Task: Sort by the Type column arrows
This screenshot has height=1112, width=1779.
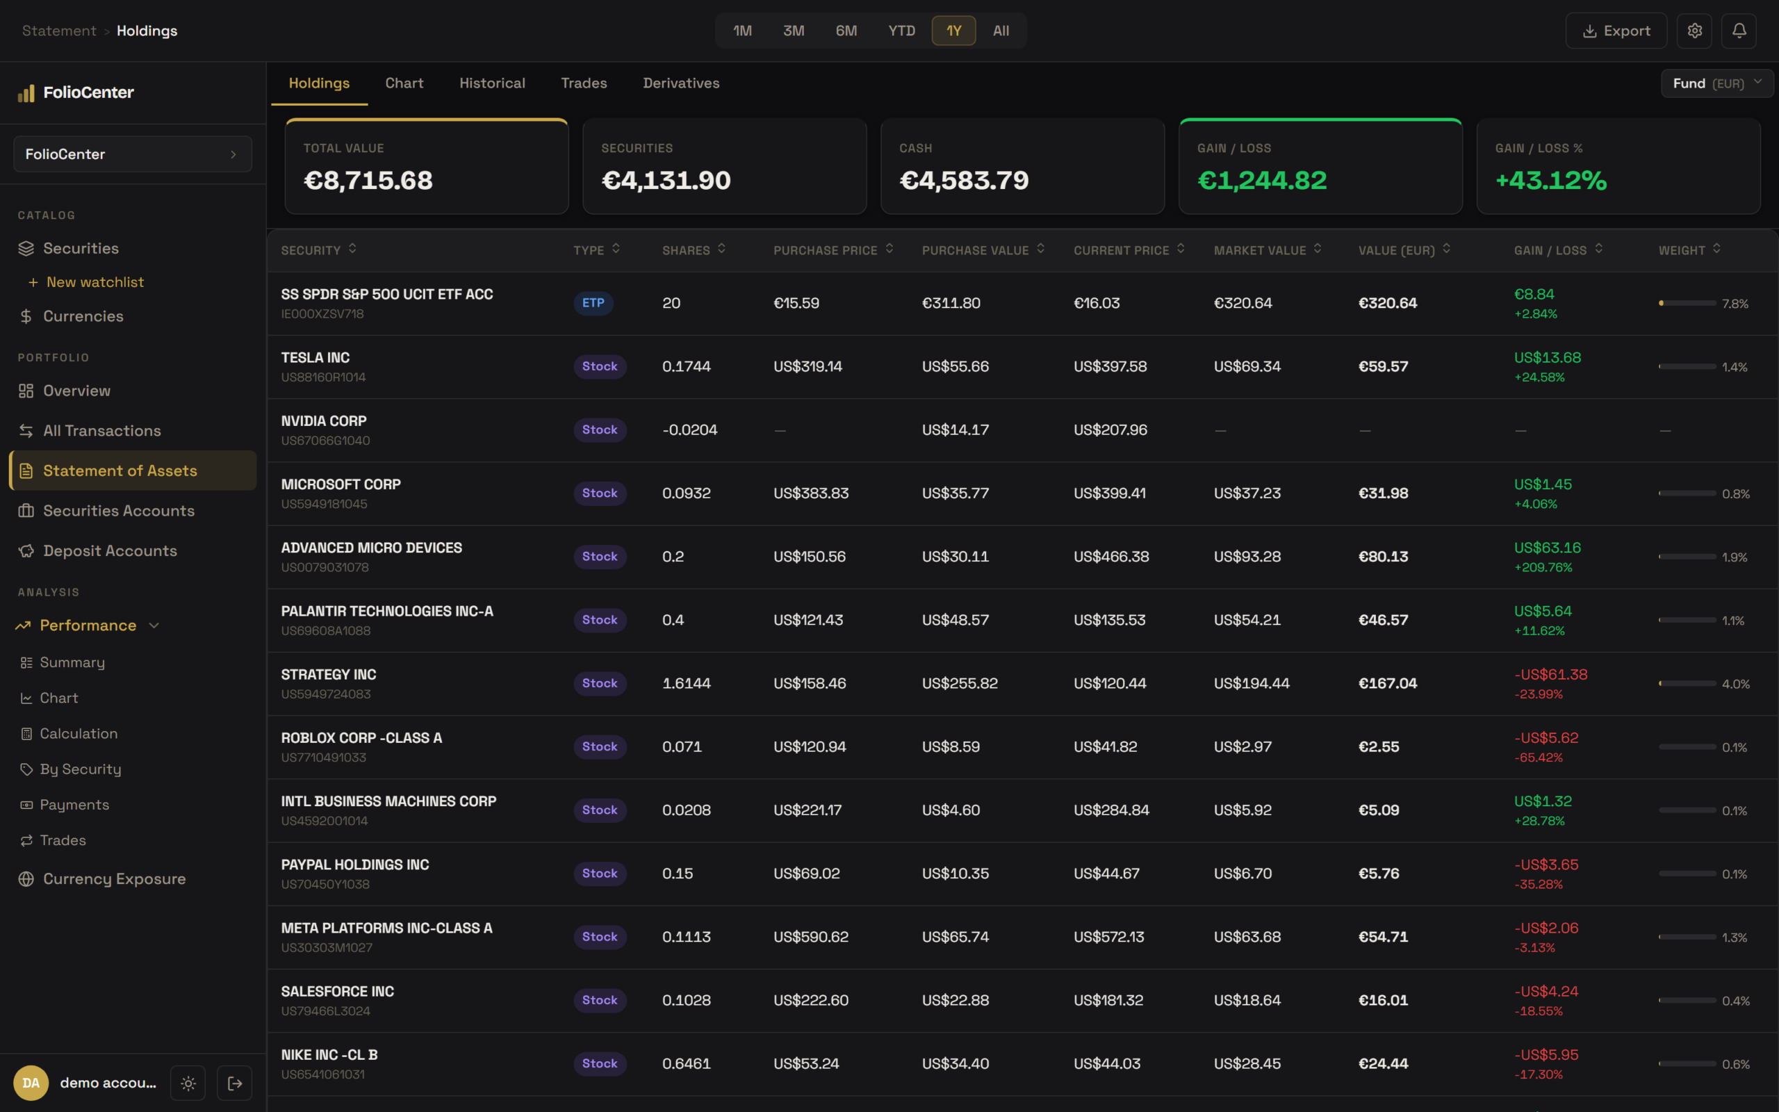Action: click(616, 249)
